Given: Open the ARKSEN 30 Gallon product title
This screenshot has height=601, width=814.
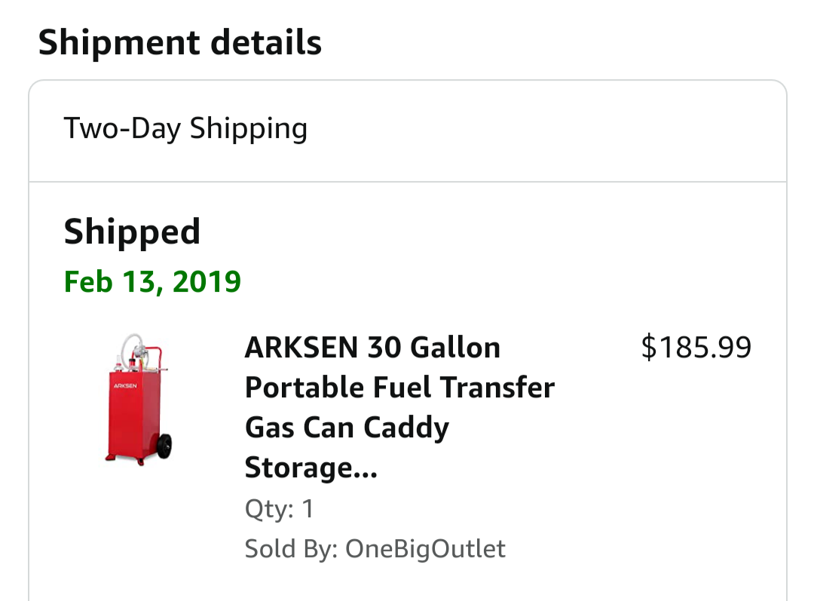Looking at the screenshot, I should [372, 348].
